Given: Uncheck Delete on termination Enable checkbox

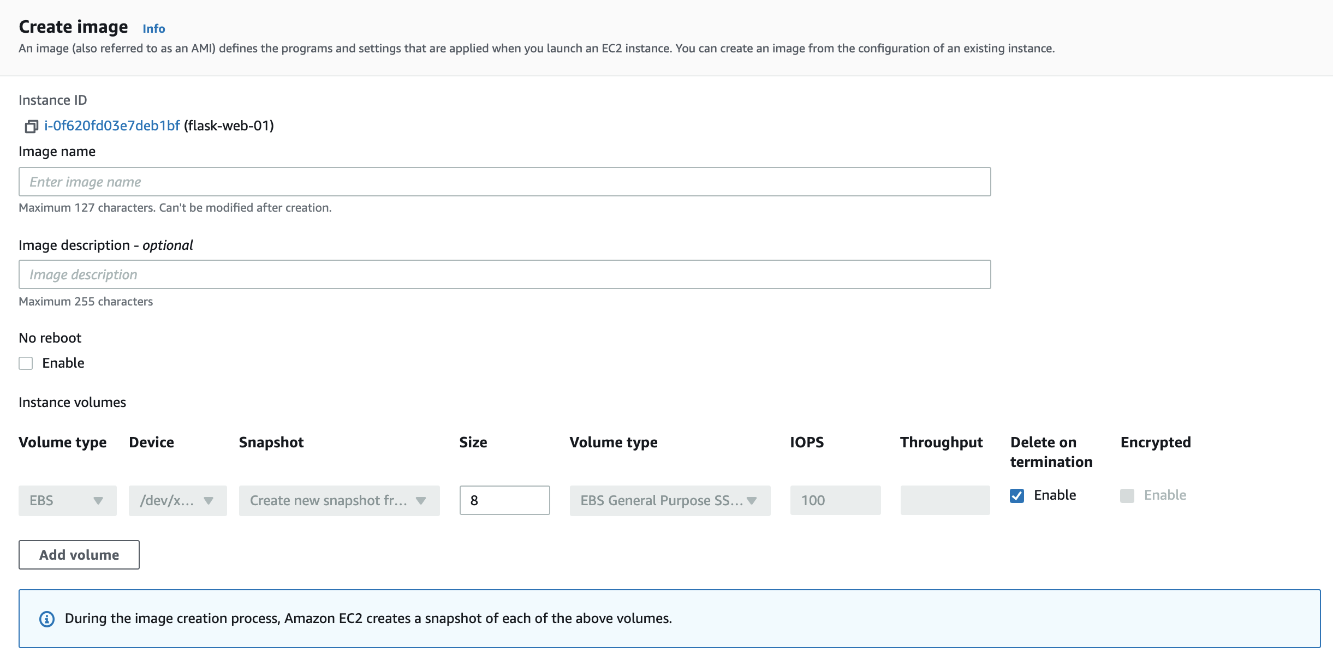Looking at the screenshot, I should [1017, 495].
